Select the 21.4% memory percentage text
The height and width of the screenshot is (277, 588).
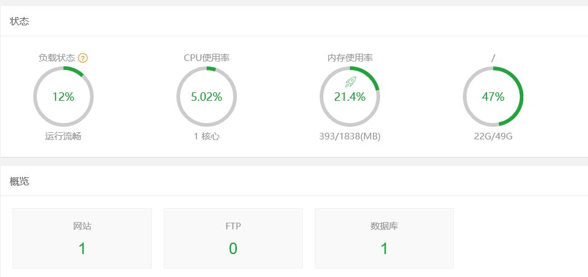(350, 97)
